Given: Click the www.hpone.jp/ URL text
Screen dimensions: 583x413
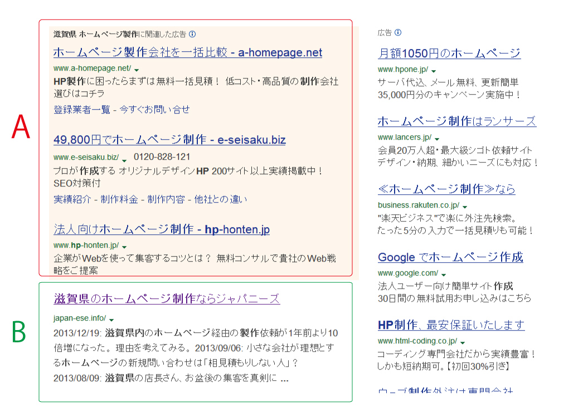Looking at the screenshot, I should (403, 70).
